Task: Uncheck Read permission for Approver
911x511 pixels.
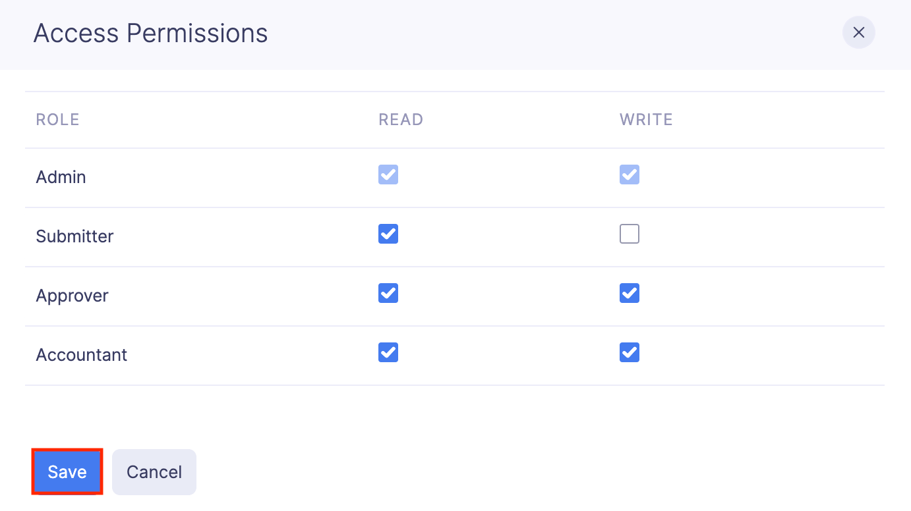Action: [388, 293]
